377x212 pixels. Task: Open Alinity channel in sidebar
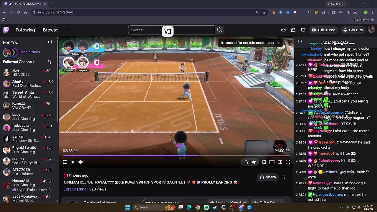pos(28,83)
